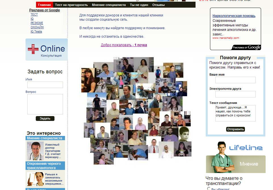Click the Что вы думаете о трансплантации? question
The image size is (273, 190).
(224, 181)
